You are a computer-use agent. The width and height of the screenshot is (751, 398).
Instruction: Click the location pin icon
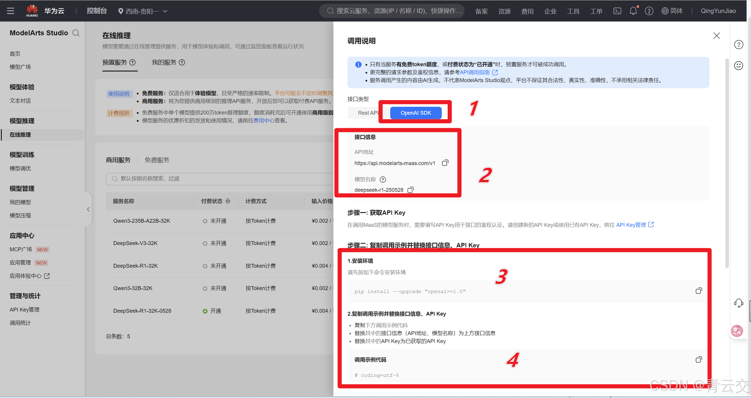pos(120,11)
